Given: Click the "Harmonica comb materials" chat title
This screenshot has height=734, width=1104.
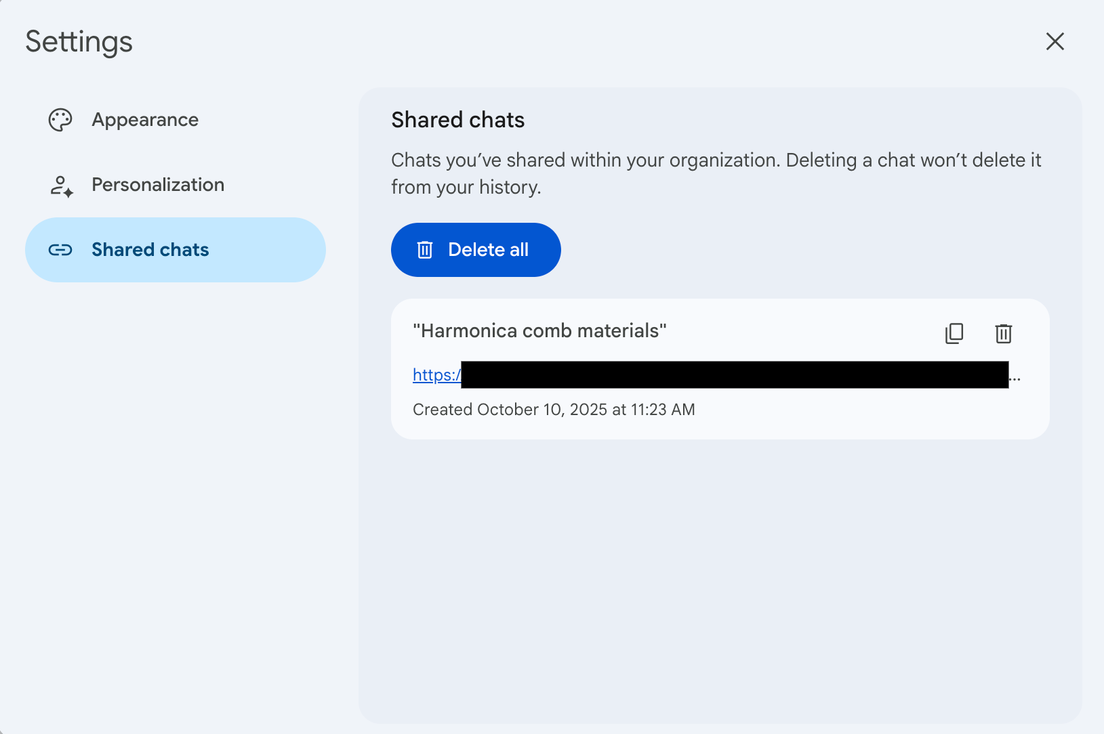Looking at the screenshot, I should [539, 330].
